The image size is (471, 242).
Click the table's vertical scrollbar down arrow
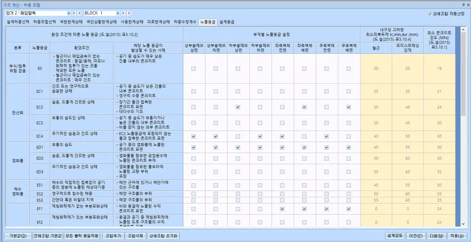click(x=463, y=223)
